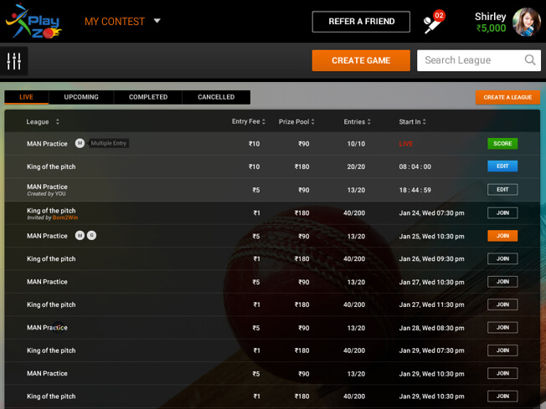Join the Jan 24 King of the pitch league
This screenshot has width=546, height=409.
[502, 212]
